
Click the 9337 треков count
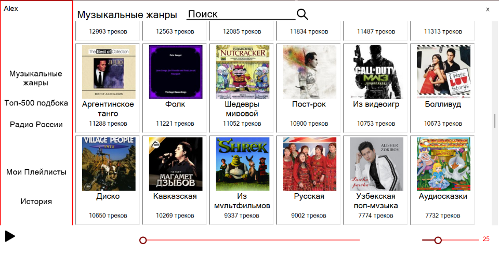point(242,216)
